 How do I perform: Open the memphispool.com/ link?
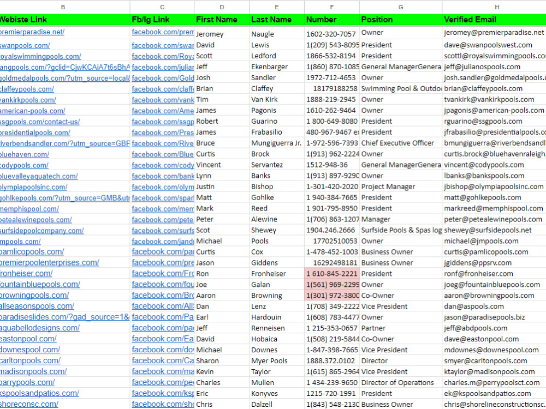29,209
